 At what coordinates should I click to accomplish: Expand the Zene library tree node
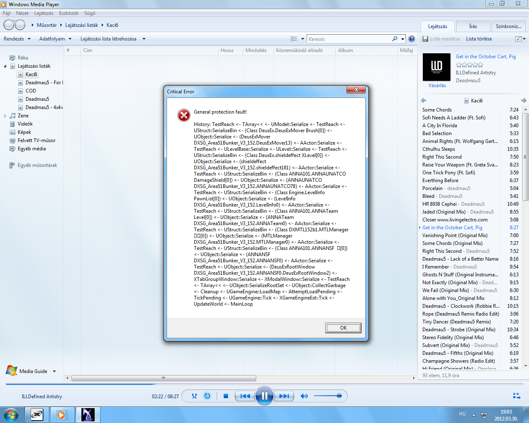point(5,116)
